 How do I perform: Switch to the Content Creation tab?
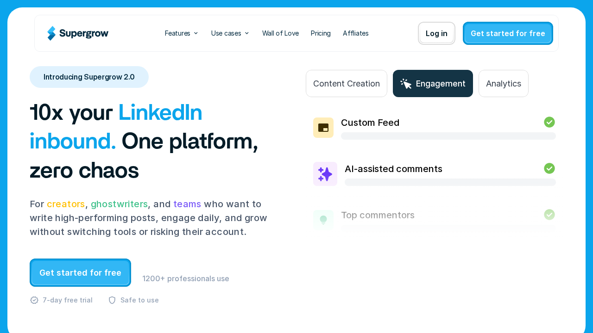coord(347,84)
